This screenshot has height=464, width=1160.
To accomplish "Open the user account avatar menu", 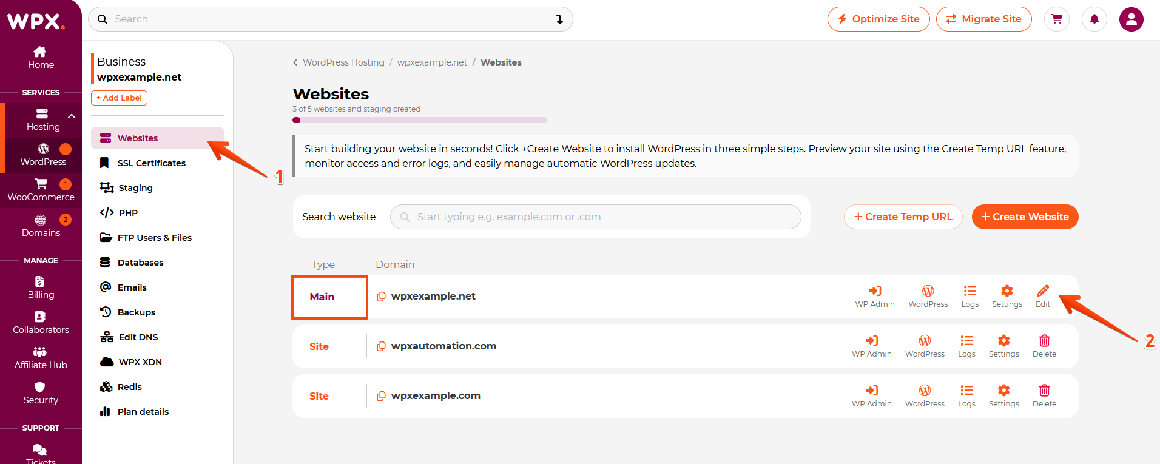I will (x=1131, y=19).
